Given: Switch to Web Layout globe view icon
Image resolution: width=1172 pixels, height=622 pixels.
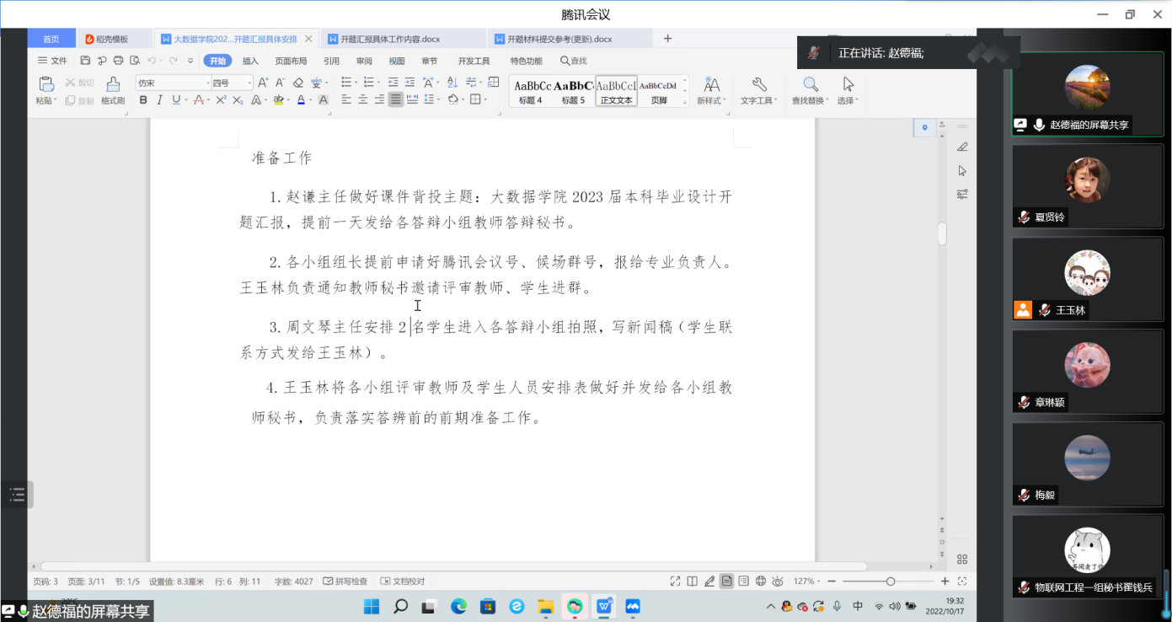Looking at the screenshot, I should pyautogui.click(x=761, y=582).
